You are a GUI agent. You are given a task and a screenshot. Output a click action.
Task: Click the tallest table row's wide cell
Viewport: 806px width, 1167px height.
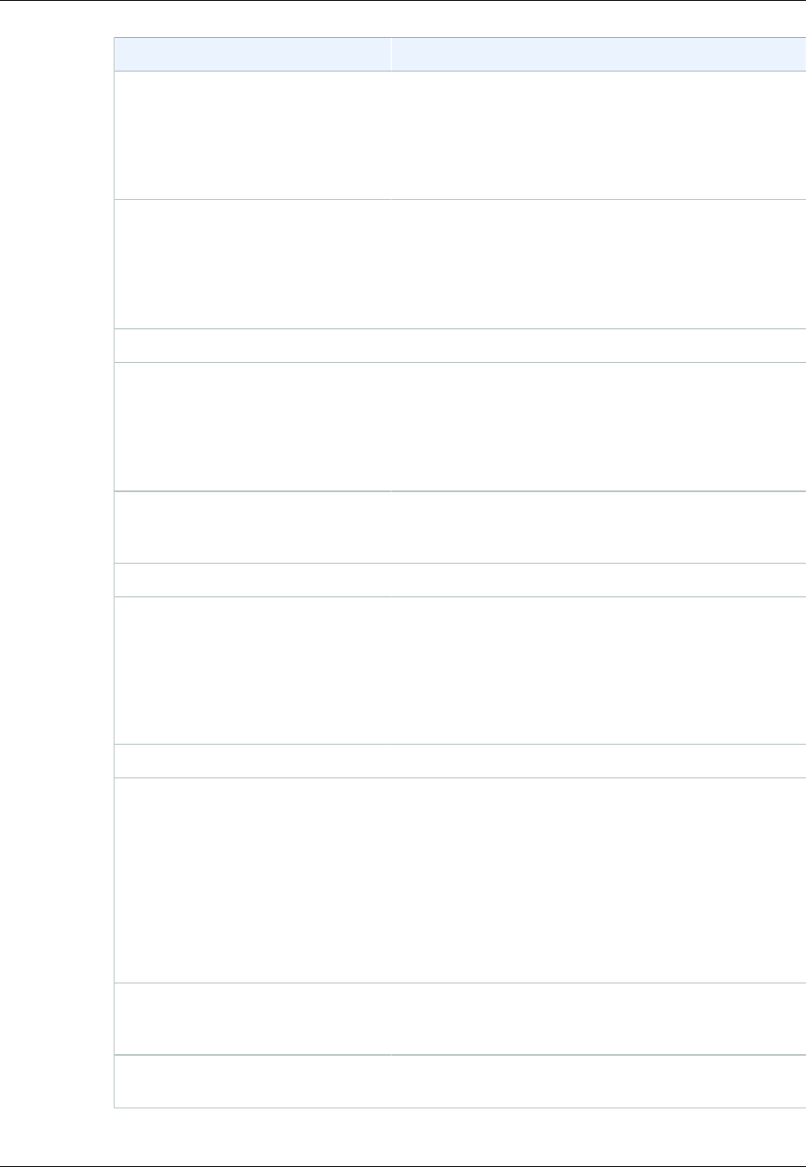598,880
